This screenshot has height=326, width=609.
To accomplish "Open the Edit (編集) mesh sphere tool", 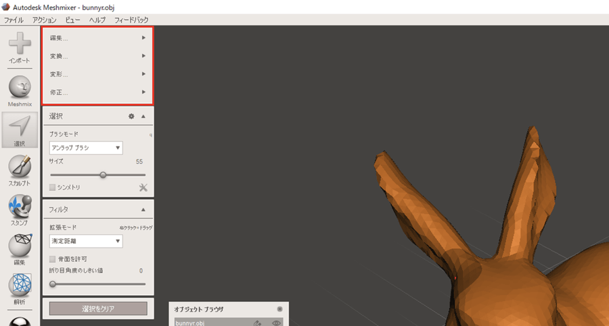I will [x=20, y=246].
